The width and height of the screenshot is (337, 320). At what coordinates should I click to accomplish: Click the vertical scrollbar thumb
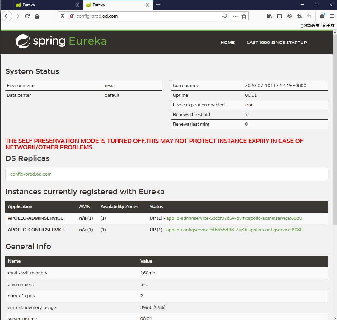click(335, 130)
